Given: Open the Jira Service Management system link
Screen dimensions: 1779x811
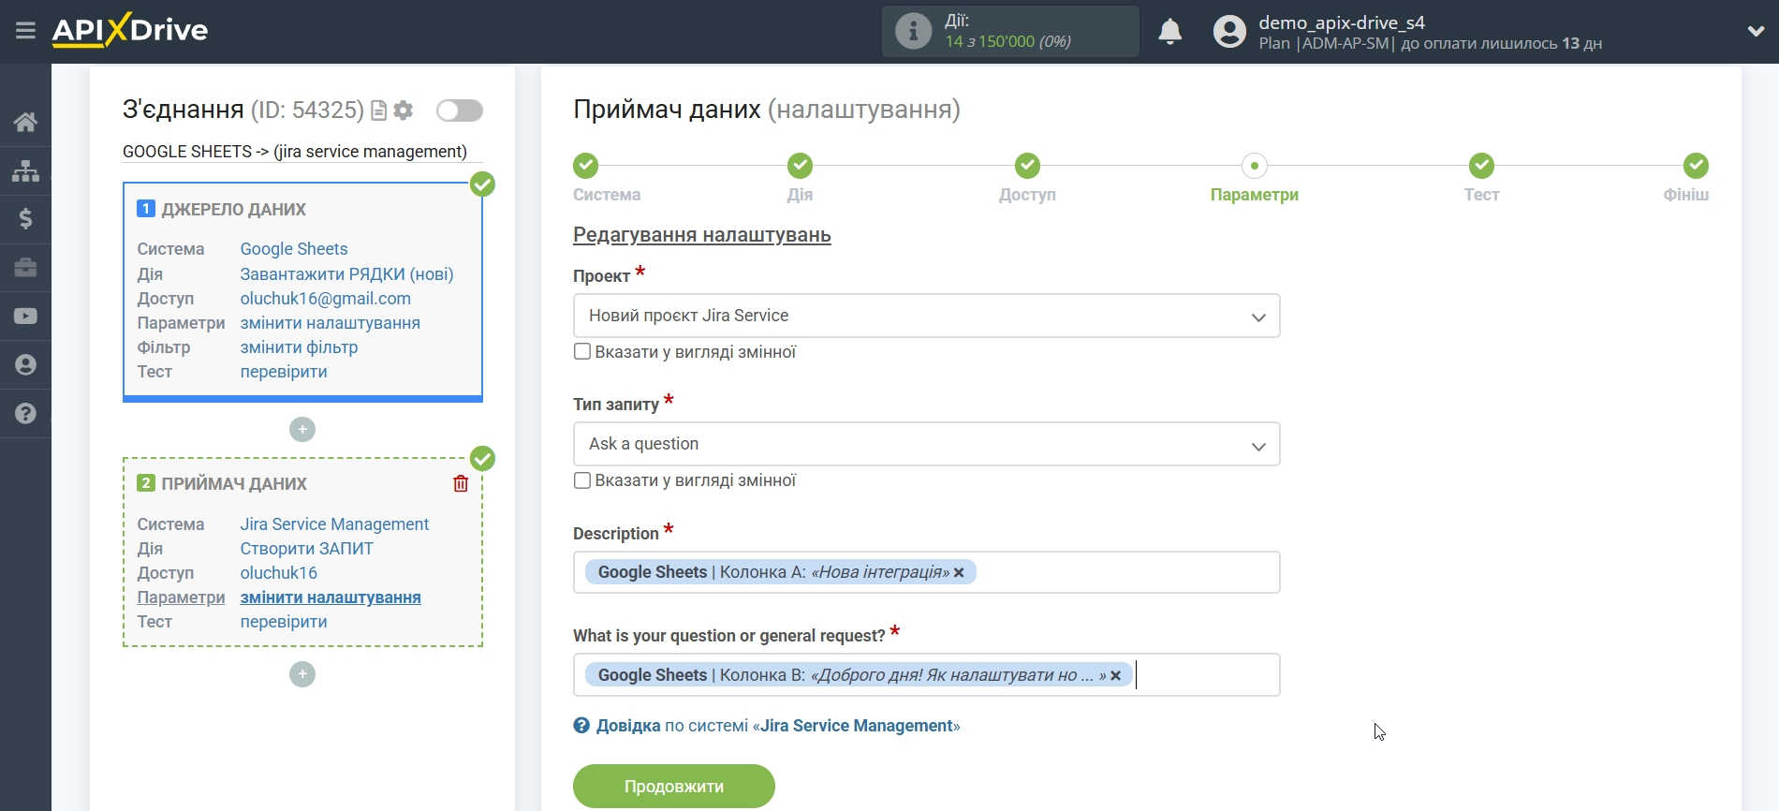Looking at the screenshot, I should click(x=334, y=524).
